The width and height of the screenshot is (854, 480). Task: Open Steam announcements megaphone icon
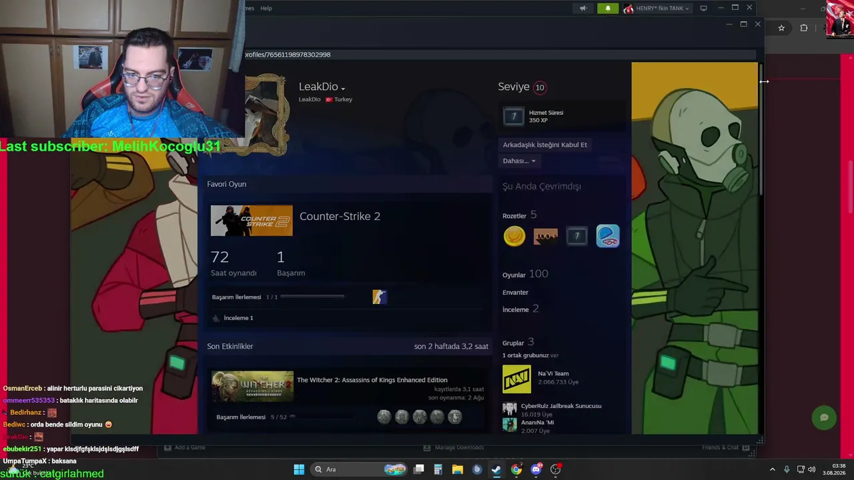coord(583,8)
